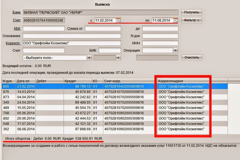Viewport: 240px width, 160px height.
Task: Collapse the Фильтр panel button
Action: (192, 20)
